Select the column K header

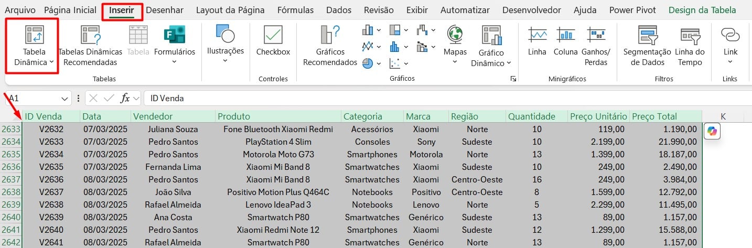click(723, 116)
